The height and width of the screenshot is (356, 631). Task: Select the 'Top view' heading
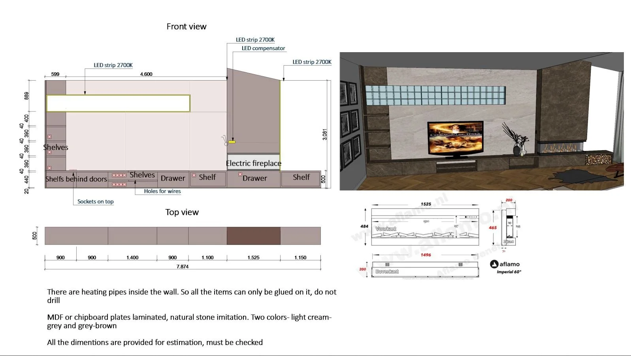(x=182, y=212)
